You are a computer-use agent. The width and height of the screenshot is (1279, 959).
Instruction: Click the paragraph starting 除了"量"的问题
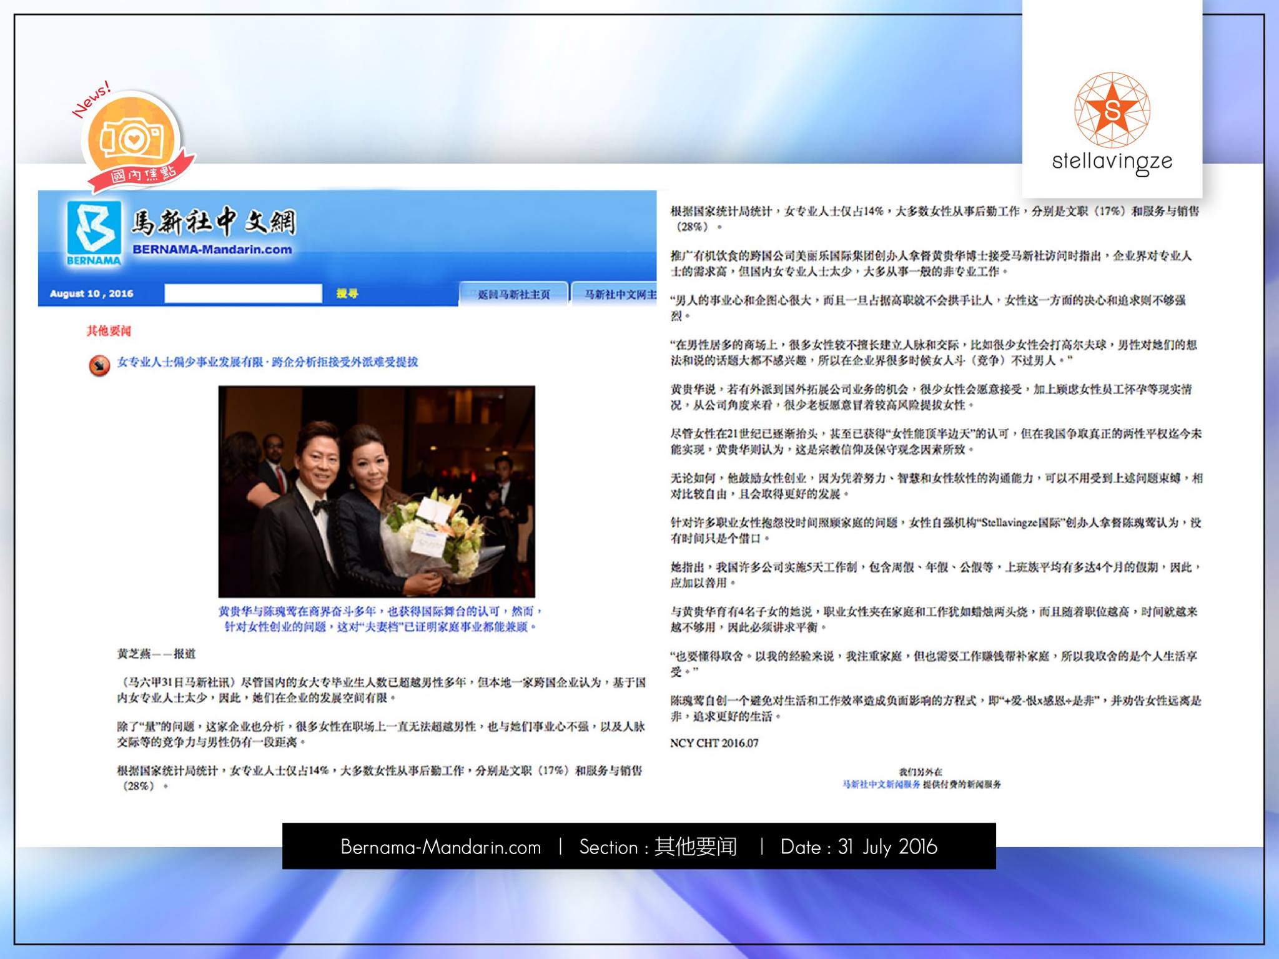point(381,734)
